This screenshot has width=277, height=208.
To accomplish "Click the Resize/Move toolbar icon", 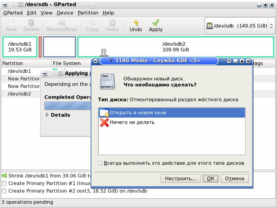I will click(62, 23).
